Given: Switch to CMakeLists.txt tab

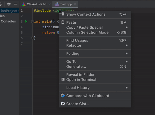Looking at the screenshot, I should point(37,4).
